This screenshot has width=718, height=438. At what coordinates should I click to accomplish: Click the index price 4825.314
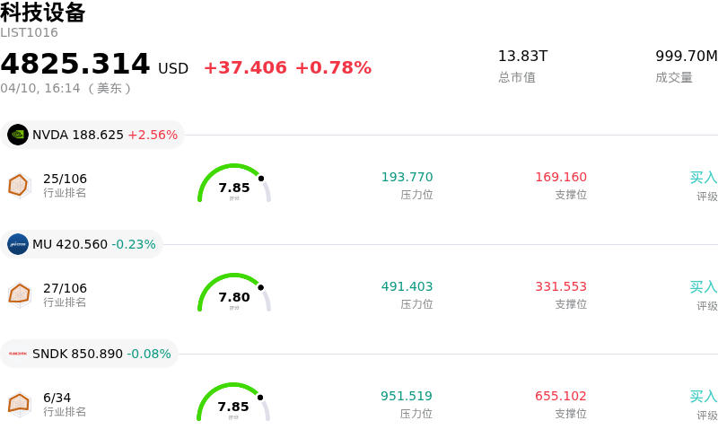coord(75,65)
